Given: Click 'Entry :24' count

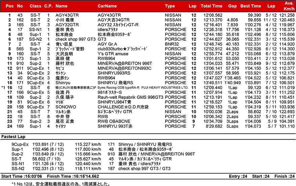Looking at the screenshot, I should [x=238, y=176].
